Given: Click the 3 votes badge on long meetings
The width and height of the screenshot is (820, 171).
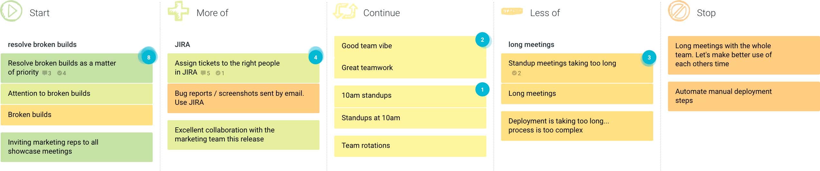Looking at the screenshot, I should (649, 58).
